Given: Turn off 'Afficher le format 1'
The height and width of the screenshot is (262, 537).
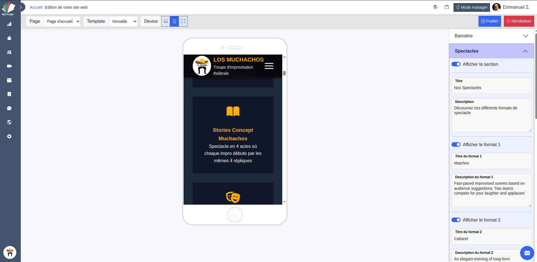Looking at the screenshot, I should click(456, 144).
